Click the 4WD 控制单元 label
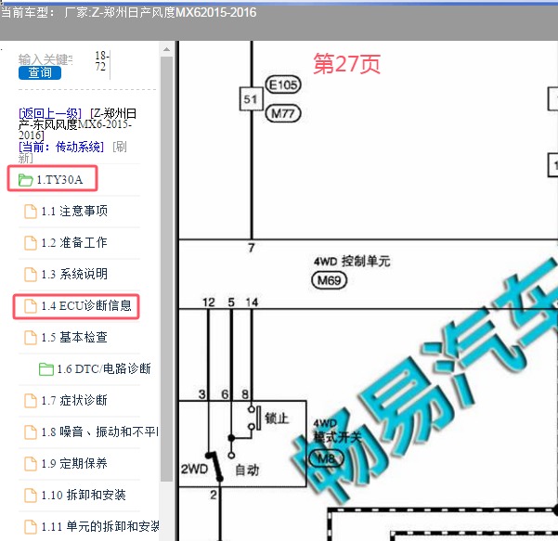Screen dimensions: 558x541 pyautogui.click(x=352, y=261)
